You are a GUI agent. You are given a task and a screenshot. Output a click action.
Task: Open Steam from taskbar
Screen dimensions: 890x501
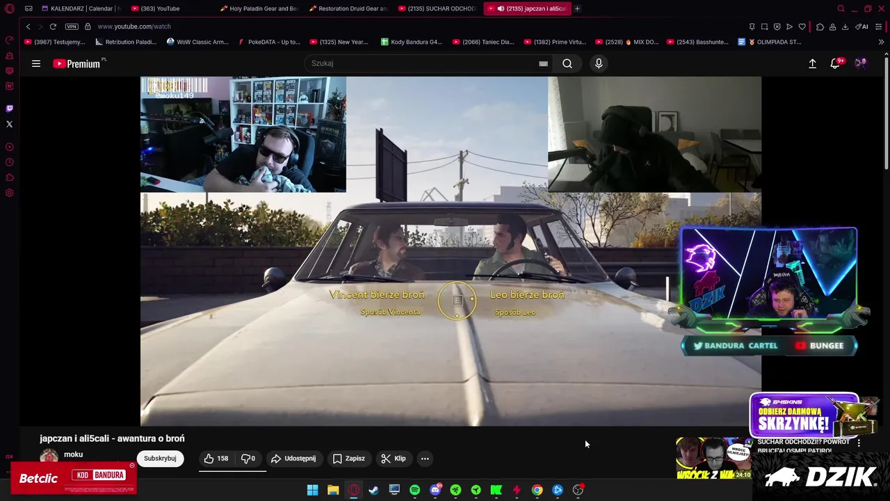pyautogui.click(x=373, y=490)
